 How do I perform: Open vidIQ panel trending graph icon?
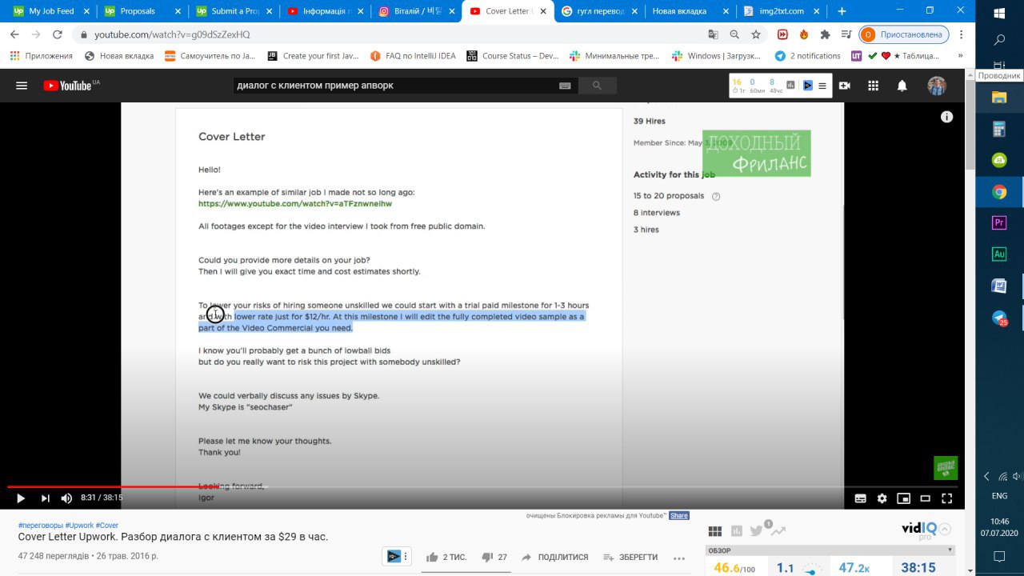pos(778,530)
